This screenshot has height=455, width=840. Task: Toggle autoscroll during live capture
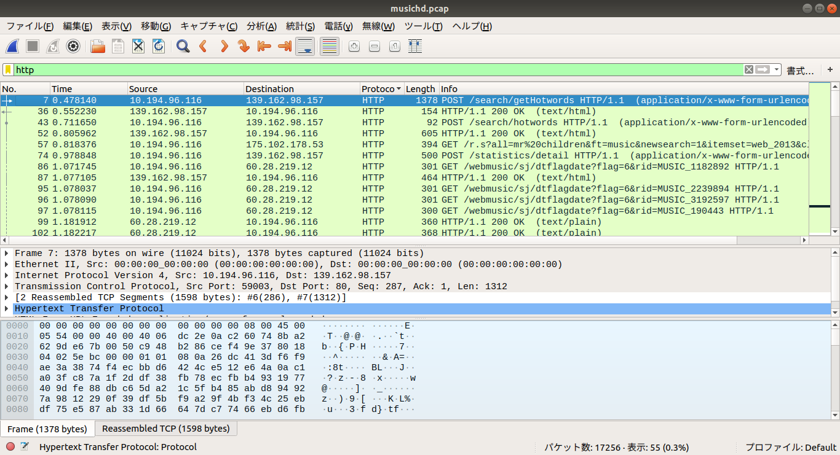(x=305, y=46)
